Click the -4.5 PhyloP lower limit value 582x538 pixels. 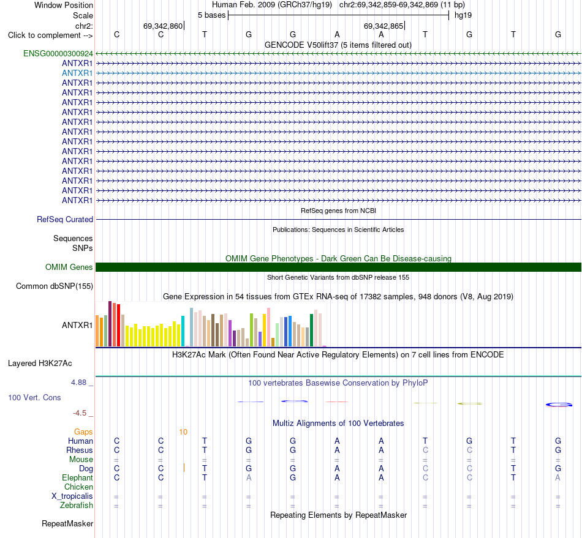tap(80, 413)
